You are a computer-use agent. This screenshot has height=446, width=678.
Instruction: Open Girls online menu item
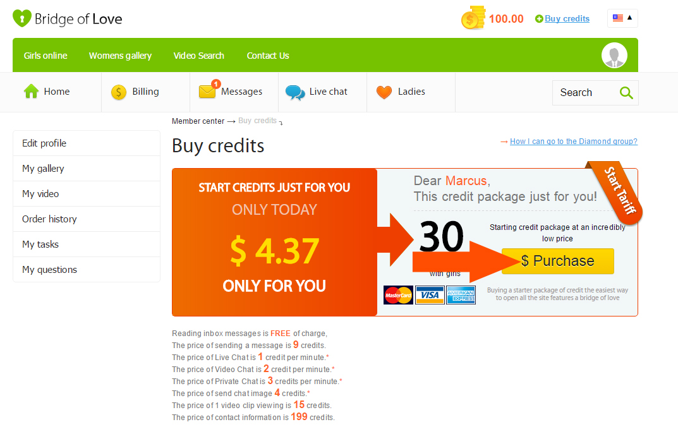click(45, 56)
